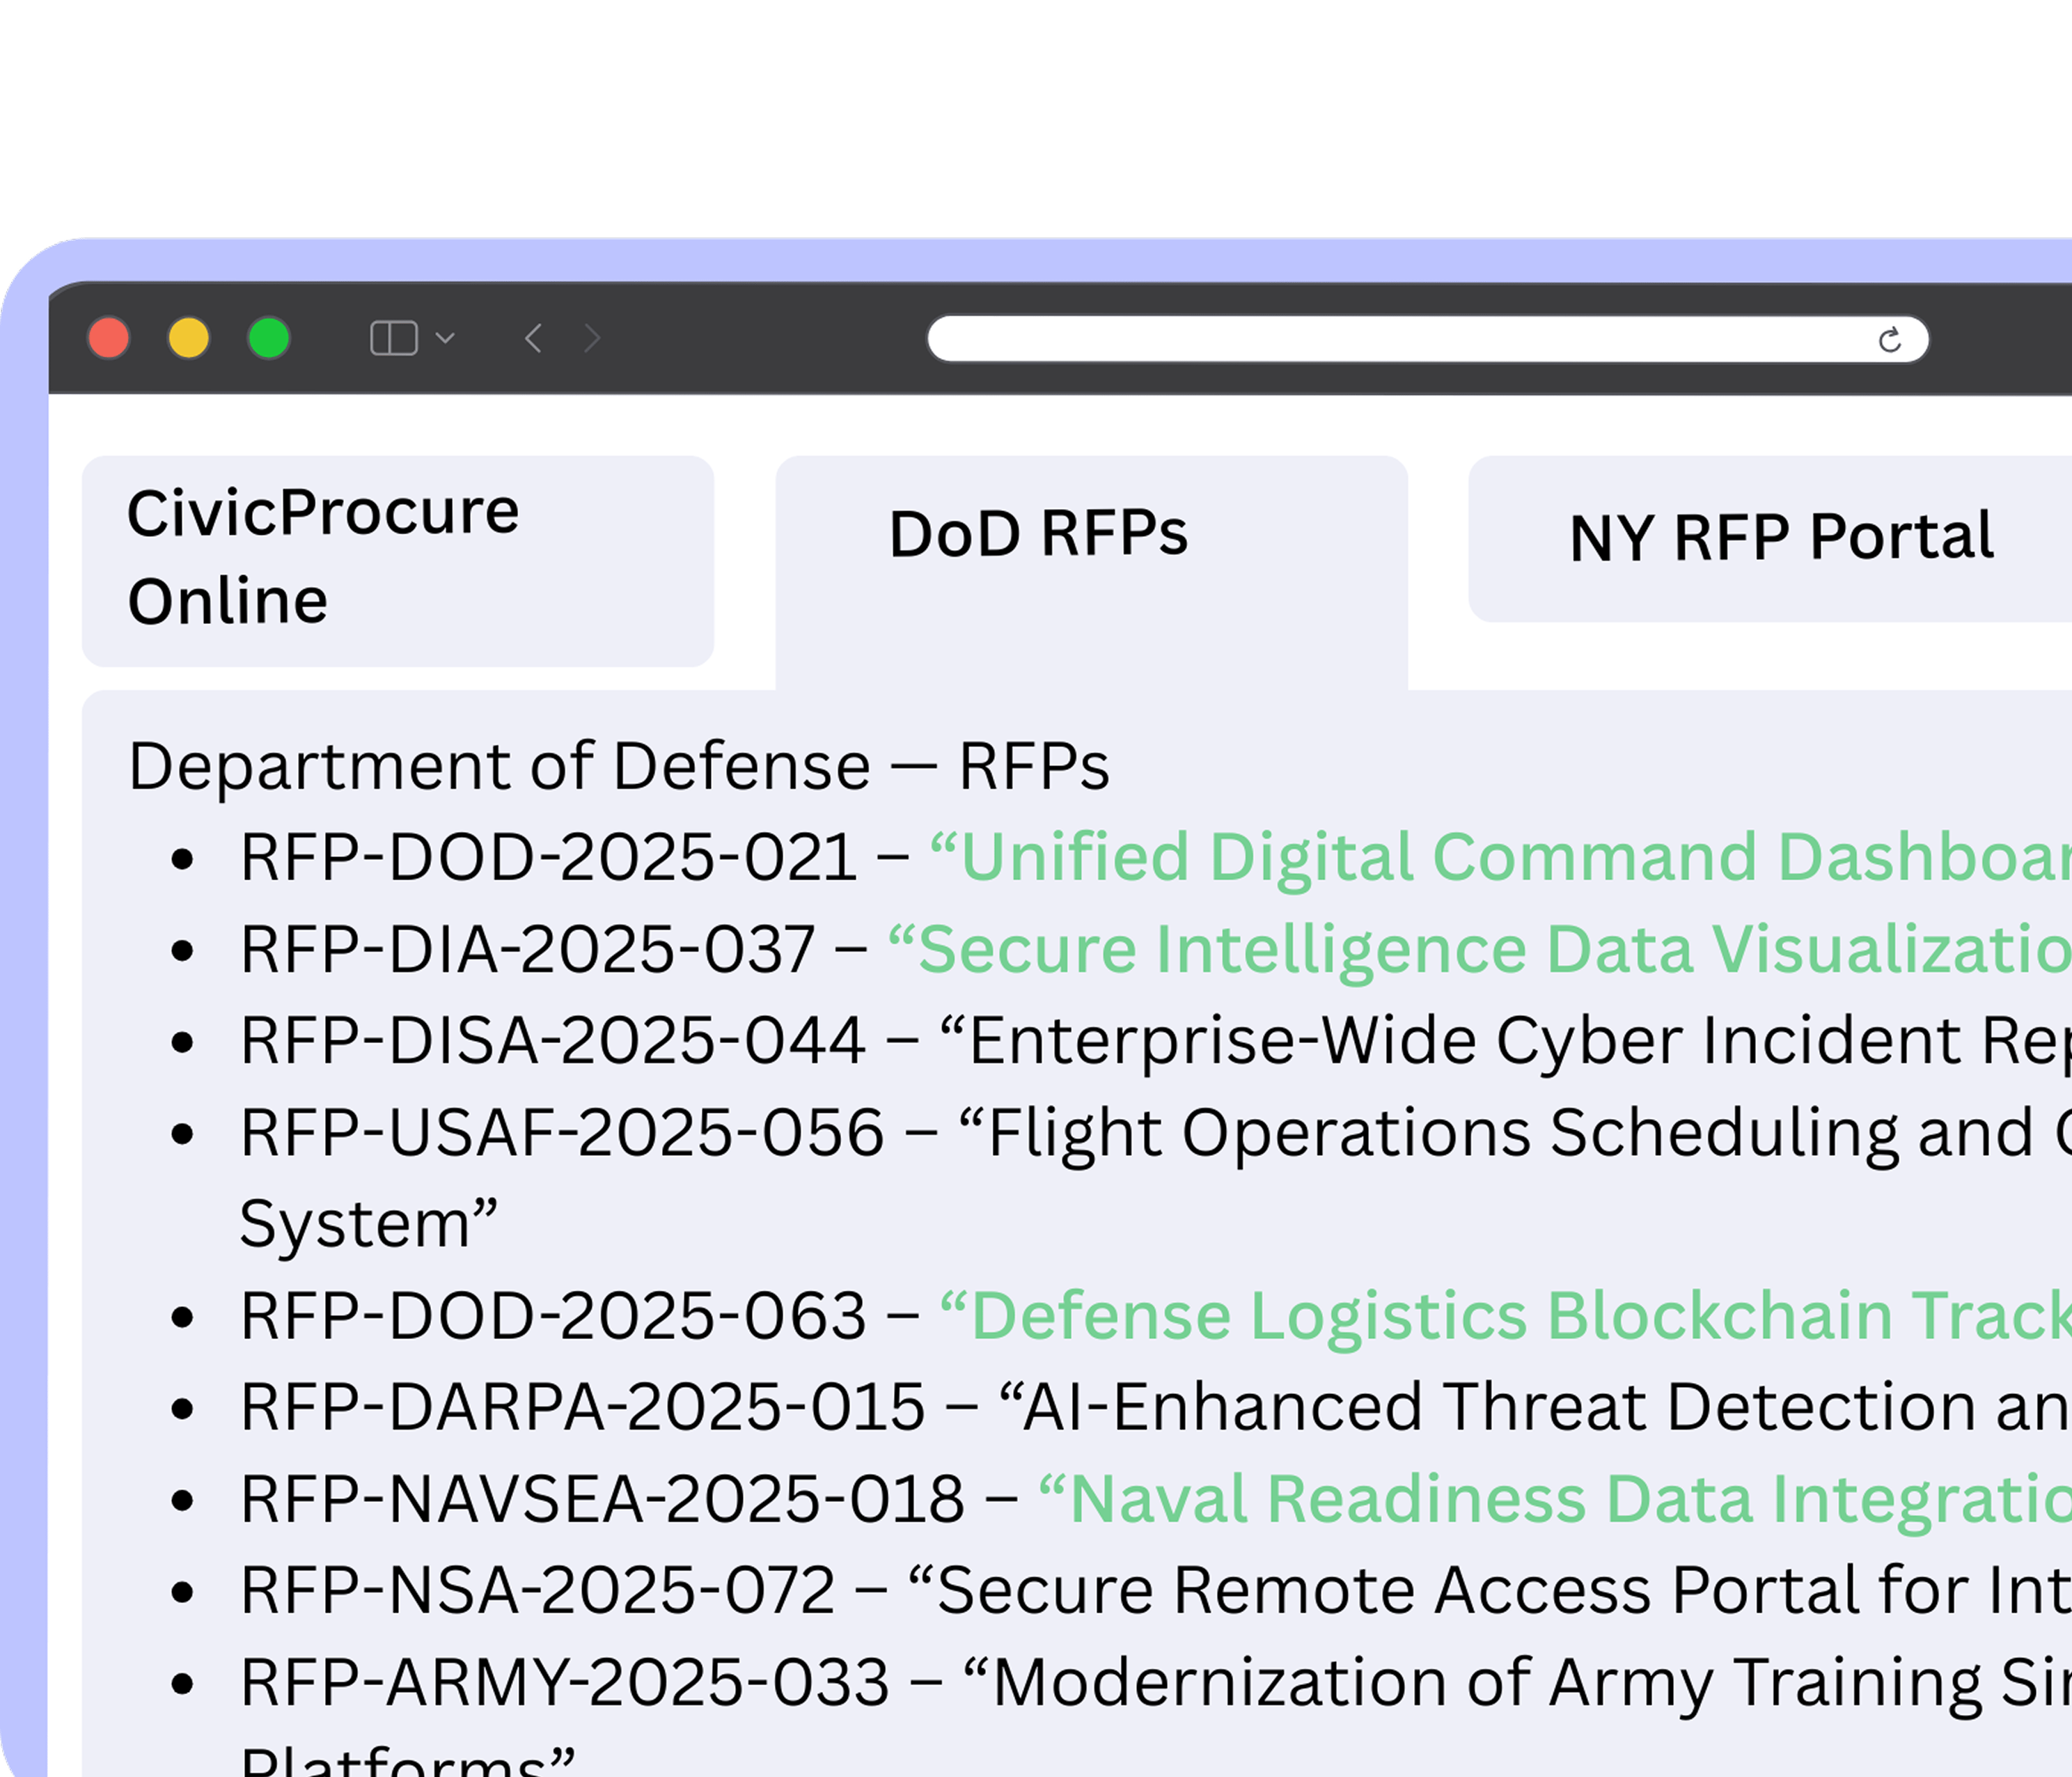The height and width of the screenshot is (1777, 2072).
Task: Select the RFP-DISA-2025-044 Cyber Incident entry
Action: click(x=1156, y=1041)
